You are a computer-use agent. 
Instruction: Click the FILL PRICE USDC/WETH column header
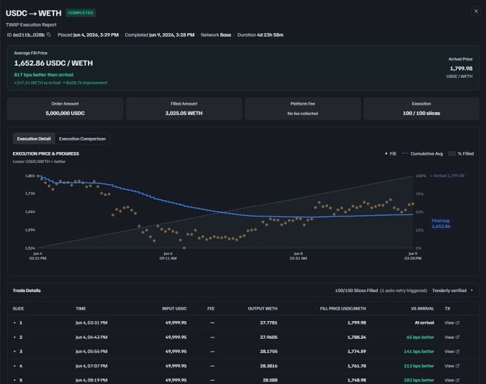343,309
